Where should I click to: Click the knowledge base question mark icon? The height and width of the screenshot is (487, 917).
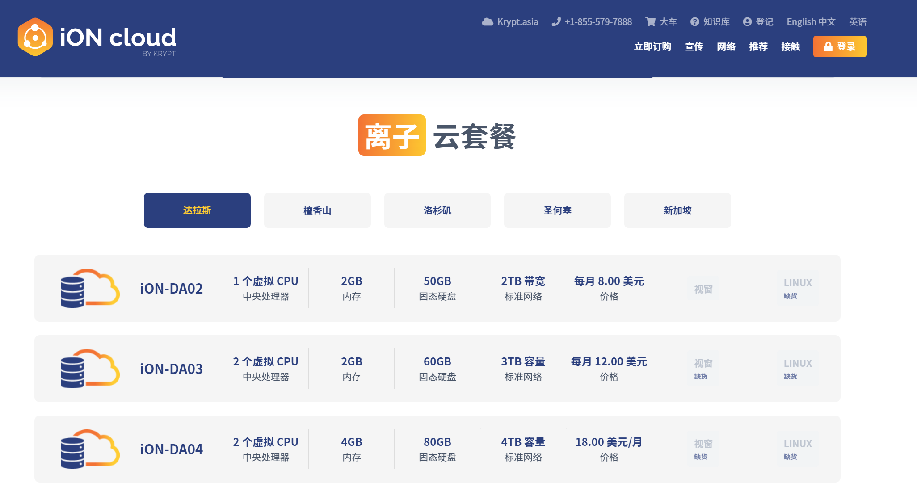[694, 22]
